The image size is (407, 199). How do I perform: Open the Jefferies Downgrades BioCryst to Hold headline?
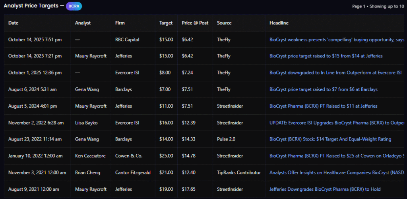tap(325, 189)
